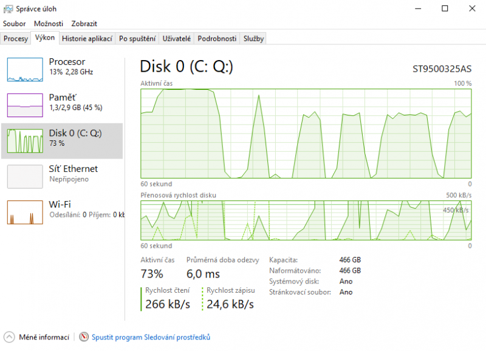
Task: Select the Síť Ethernet sidebar thumbnail
Action: click(x=25, y=176)
